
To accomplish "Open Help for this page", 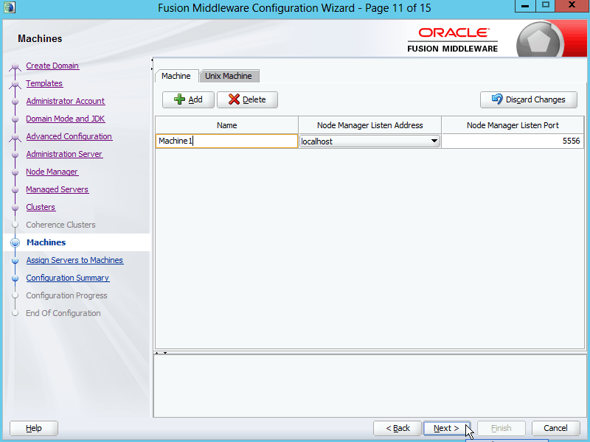I will [34, 428].
